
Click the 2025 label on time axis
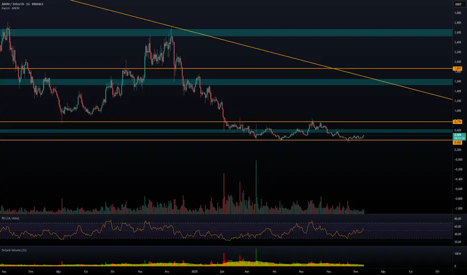(194, 271)
